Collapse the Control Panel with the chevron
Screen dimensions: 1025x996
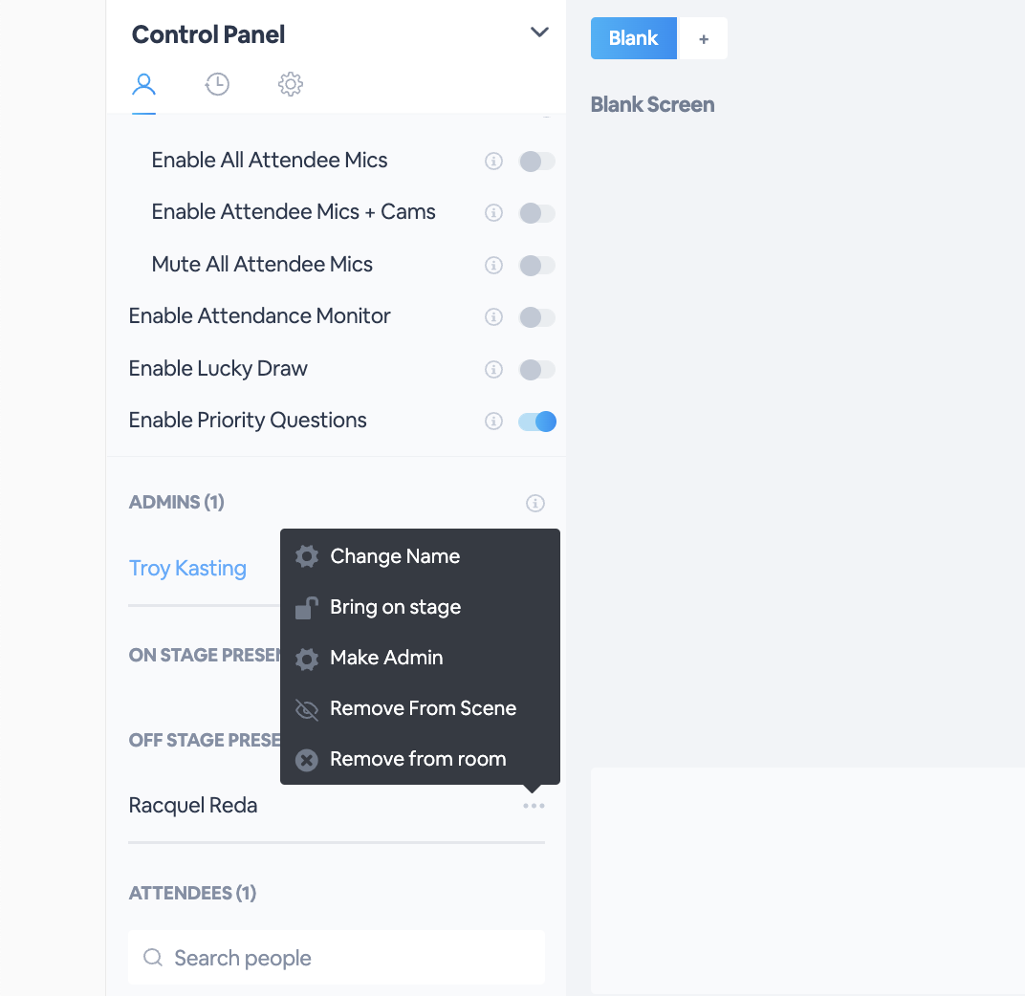539,32
